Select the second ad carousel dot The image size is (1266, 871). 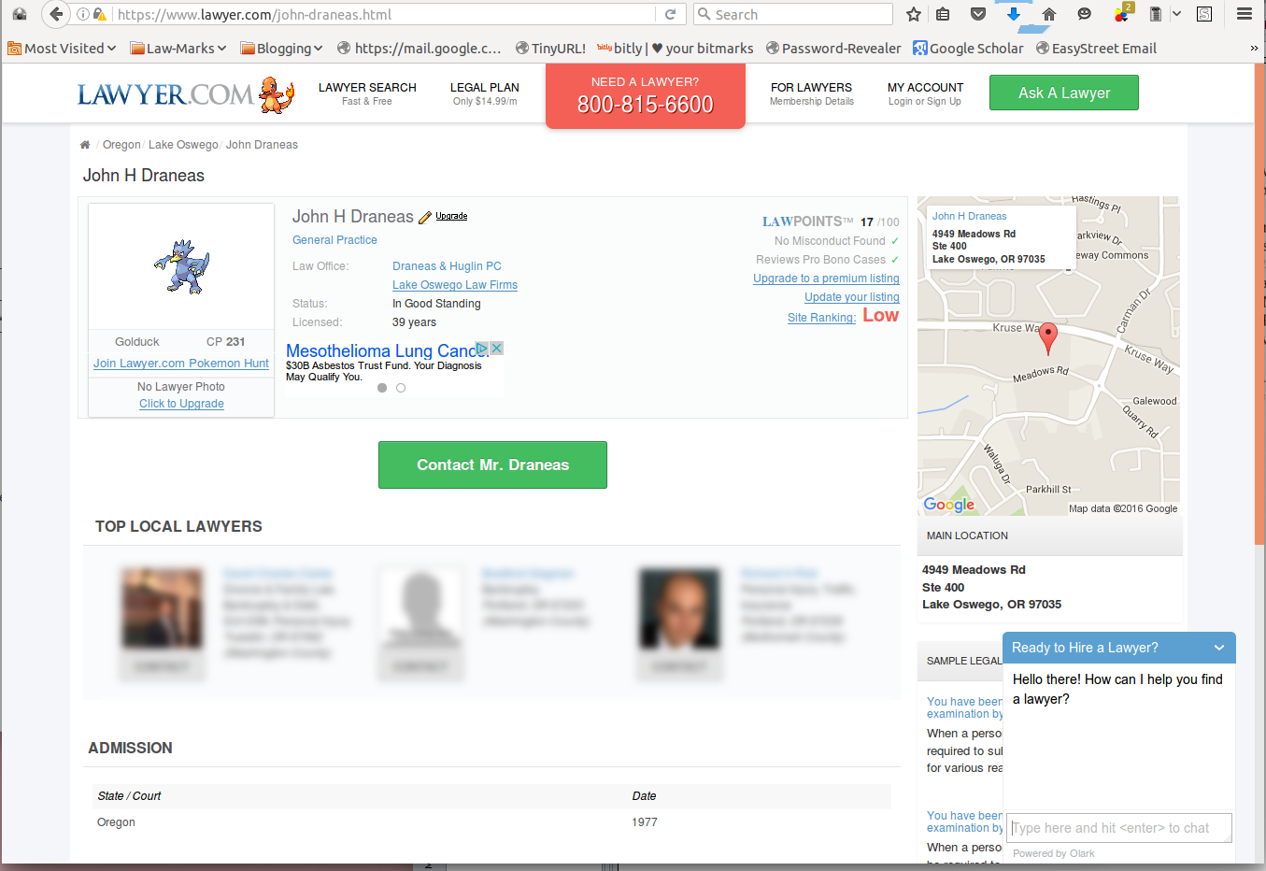(401, 388)
